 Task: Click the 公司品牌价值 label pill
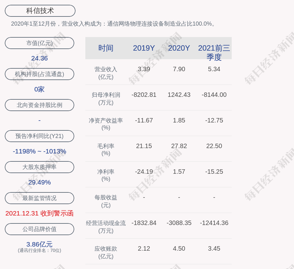point(40,229)
